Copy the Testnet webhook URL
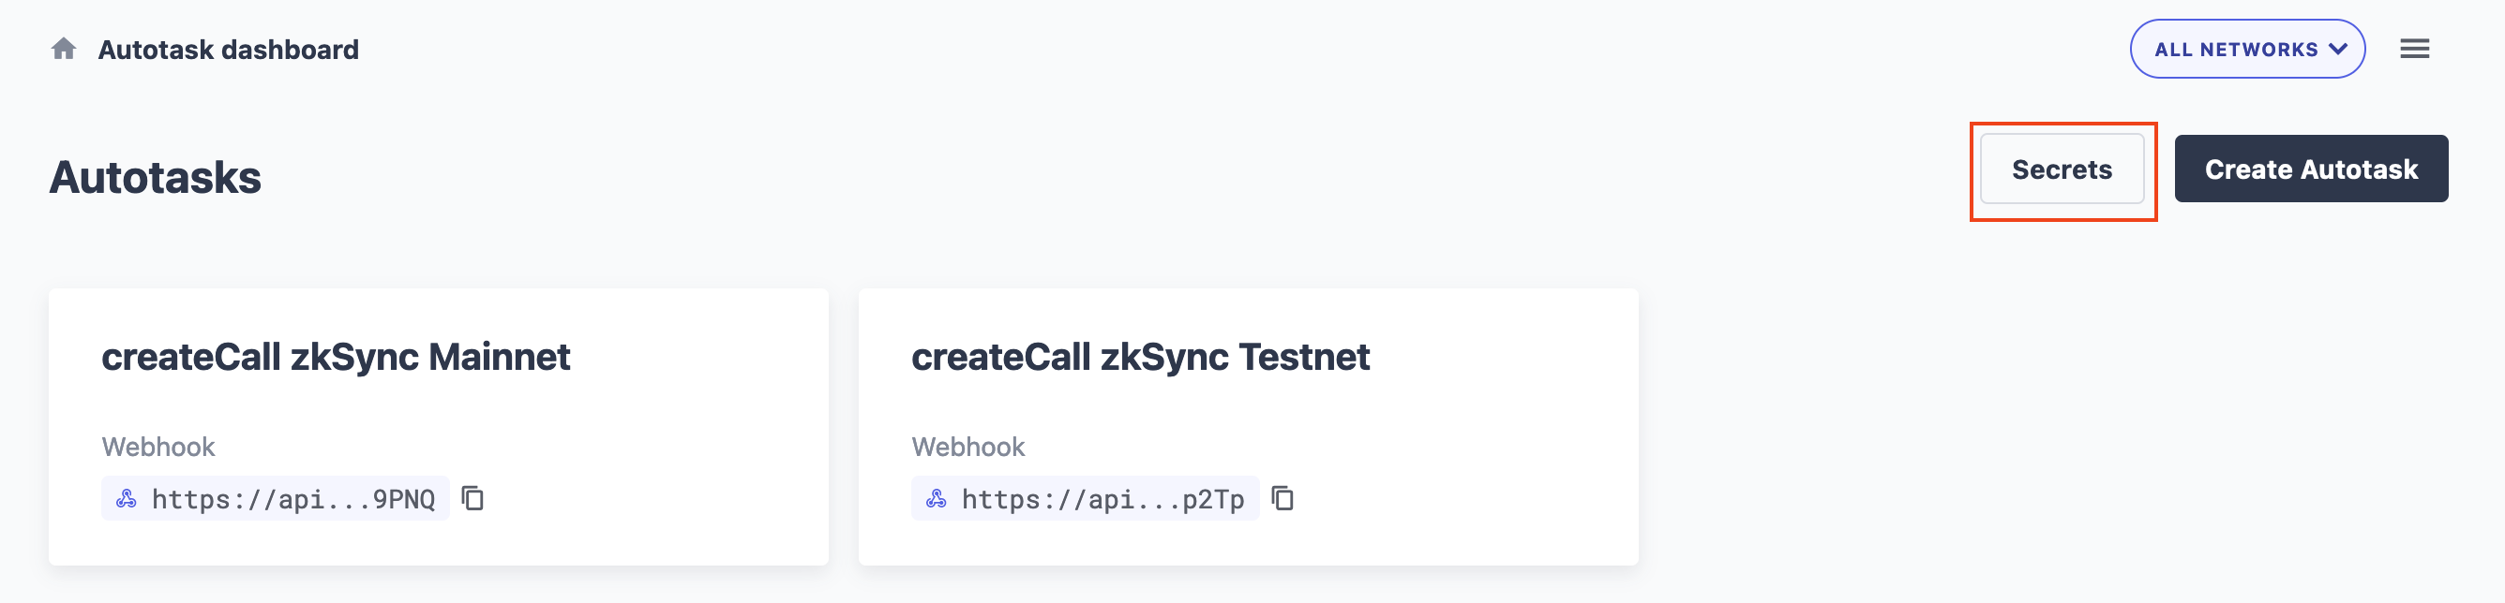The width and height of the screenshot is (2505, 603). pos(1282,498)
